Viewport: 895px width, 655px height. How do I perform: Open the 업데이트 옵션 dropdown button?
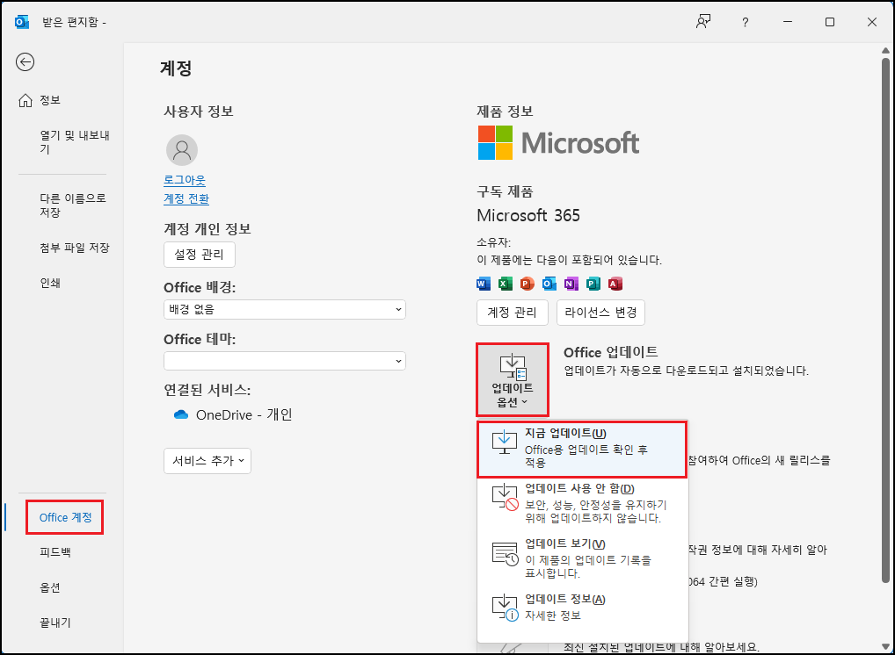coord(513,379)
